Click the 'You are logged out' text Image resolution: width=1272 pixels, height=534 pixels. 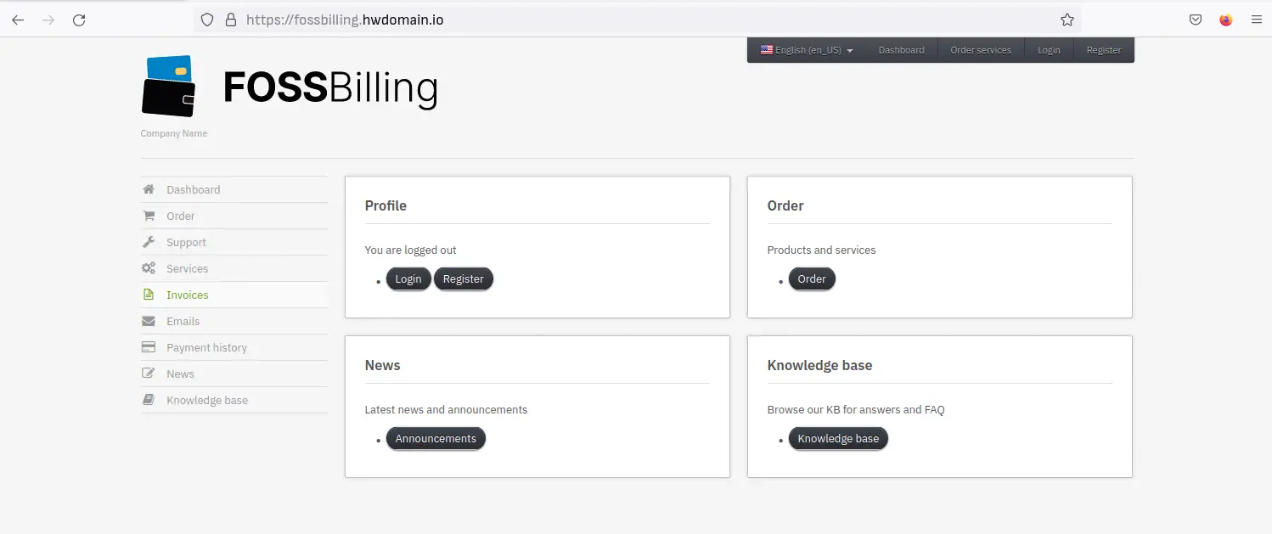(x=410, y=250)
